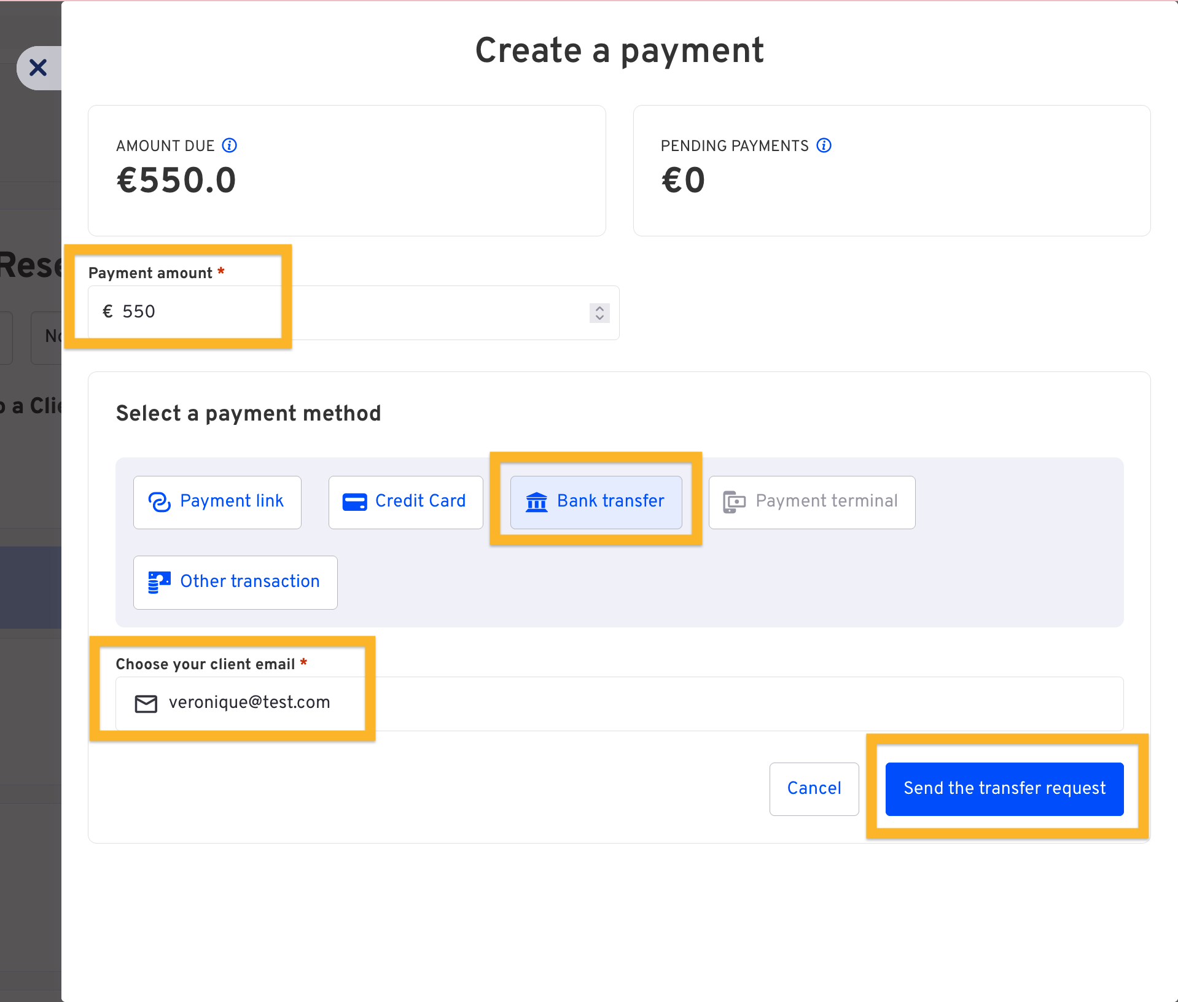
Task: Select the Bank transfer method
Action: pos(596,502)
